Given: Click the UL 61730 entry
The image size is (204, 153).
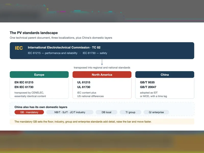Looking at the screenshot, I should (84, 87).
